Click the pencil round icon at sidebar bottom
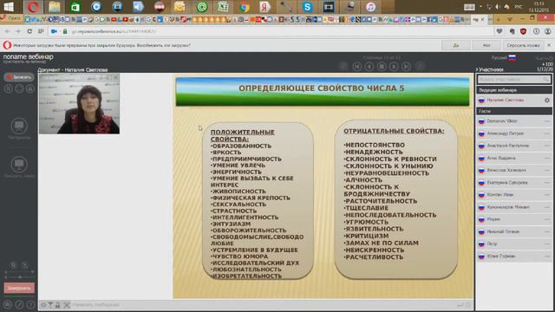The height and width of the screenshot is (312, 555). click(19, 304)
